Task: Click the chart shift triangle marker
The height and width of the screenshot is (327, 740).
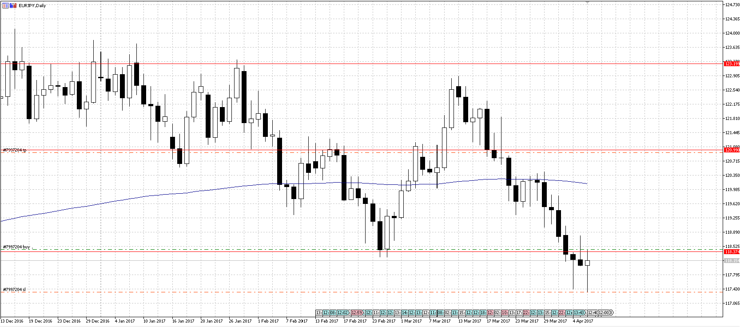Action: pyautogui.click(x=587, y=2)
